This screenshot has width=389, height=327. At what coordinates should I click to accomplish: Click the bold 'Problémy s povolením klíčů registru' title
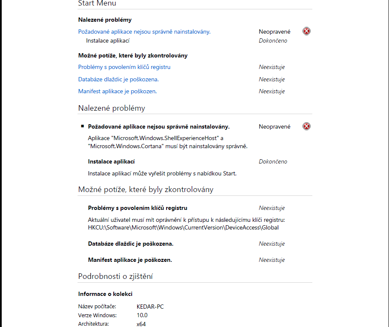[138, 208]
